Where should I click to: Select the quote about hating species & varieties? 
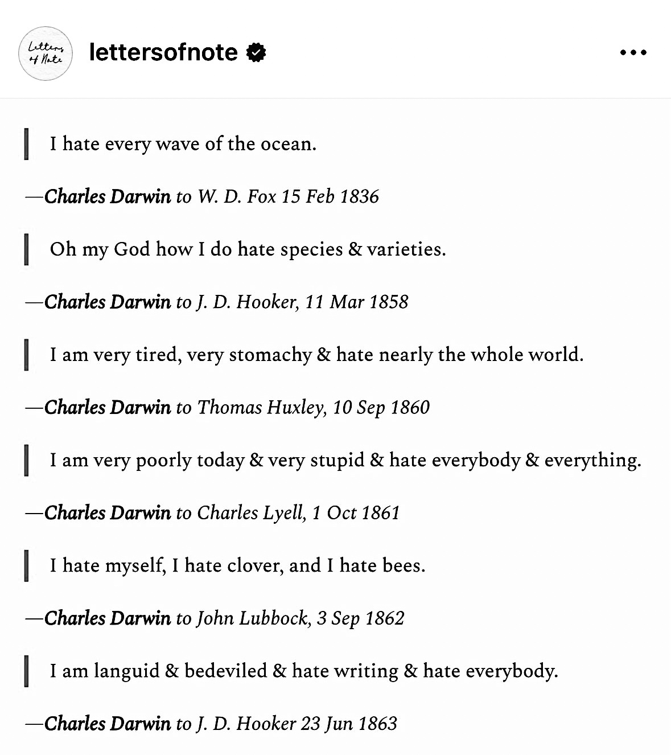[248, 249]
